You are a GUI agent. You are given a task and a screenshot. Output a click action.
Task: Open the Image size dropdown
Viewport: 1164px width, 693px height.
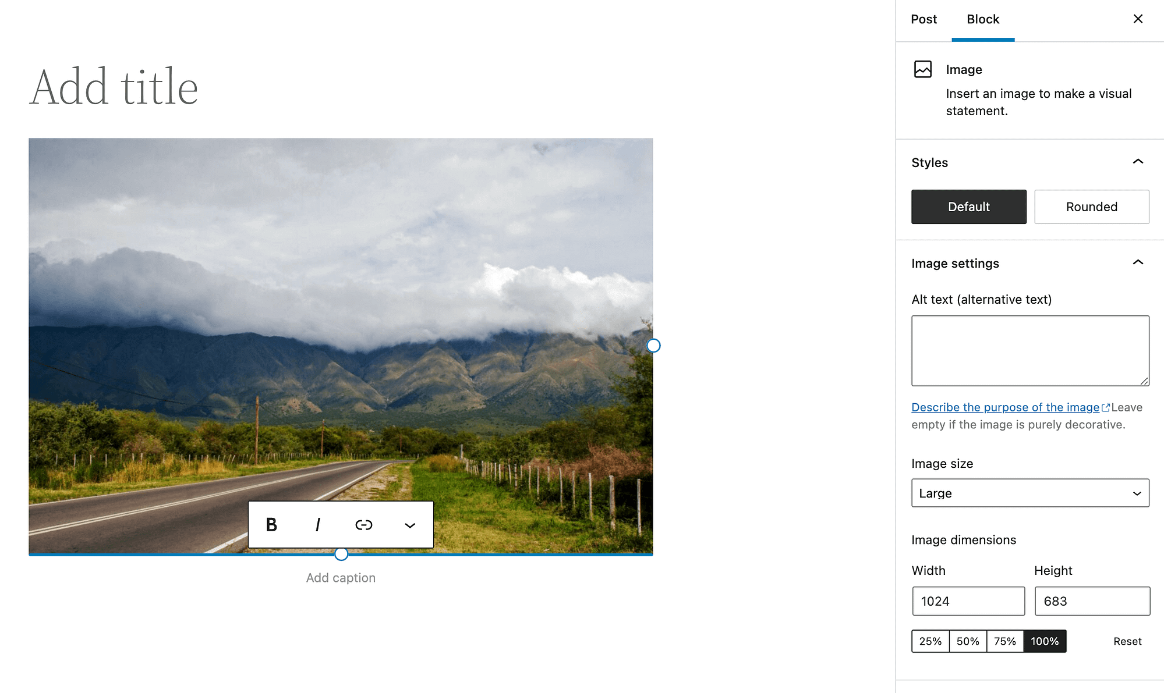click(1030, 493)
